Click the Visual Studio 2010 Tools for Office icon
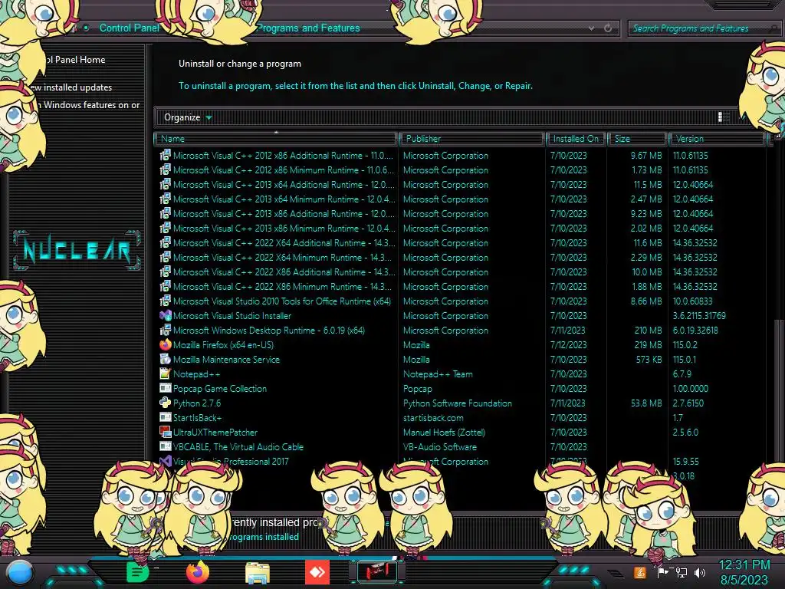785x589 pixels. [166, 301]
